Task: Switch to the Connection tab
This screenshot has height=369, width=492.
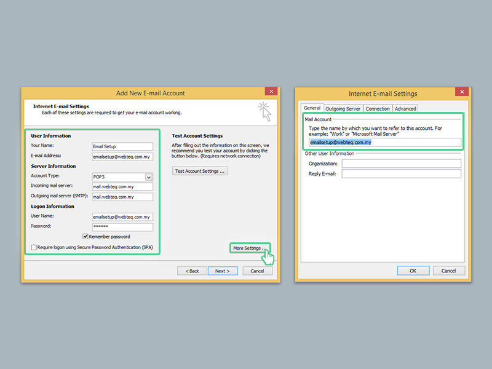Action: click(x=378, y=109)
